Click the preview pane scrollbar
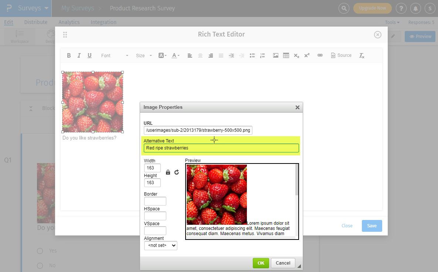The image size is (438, 272). [x=297, y=180]
